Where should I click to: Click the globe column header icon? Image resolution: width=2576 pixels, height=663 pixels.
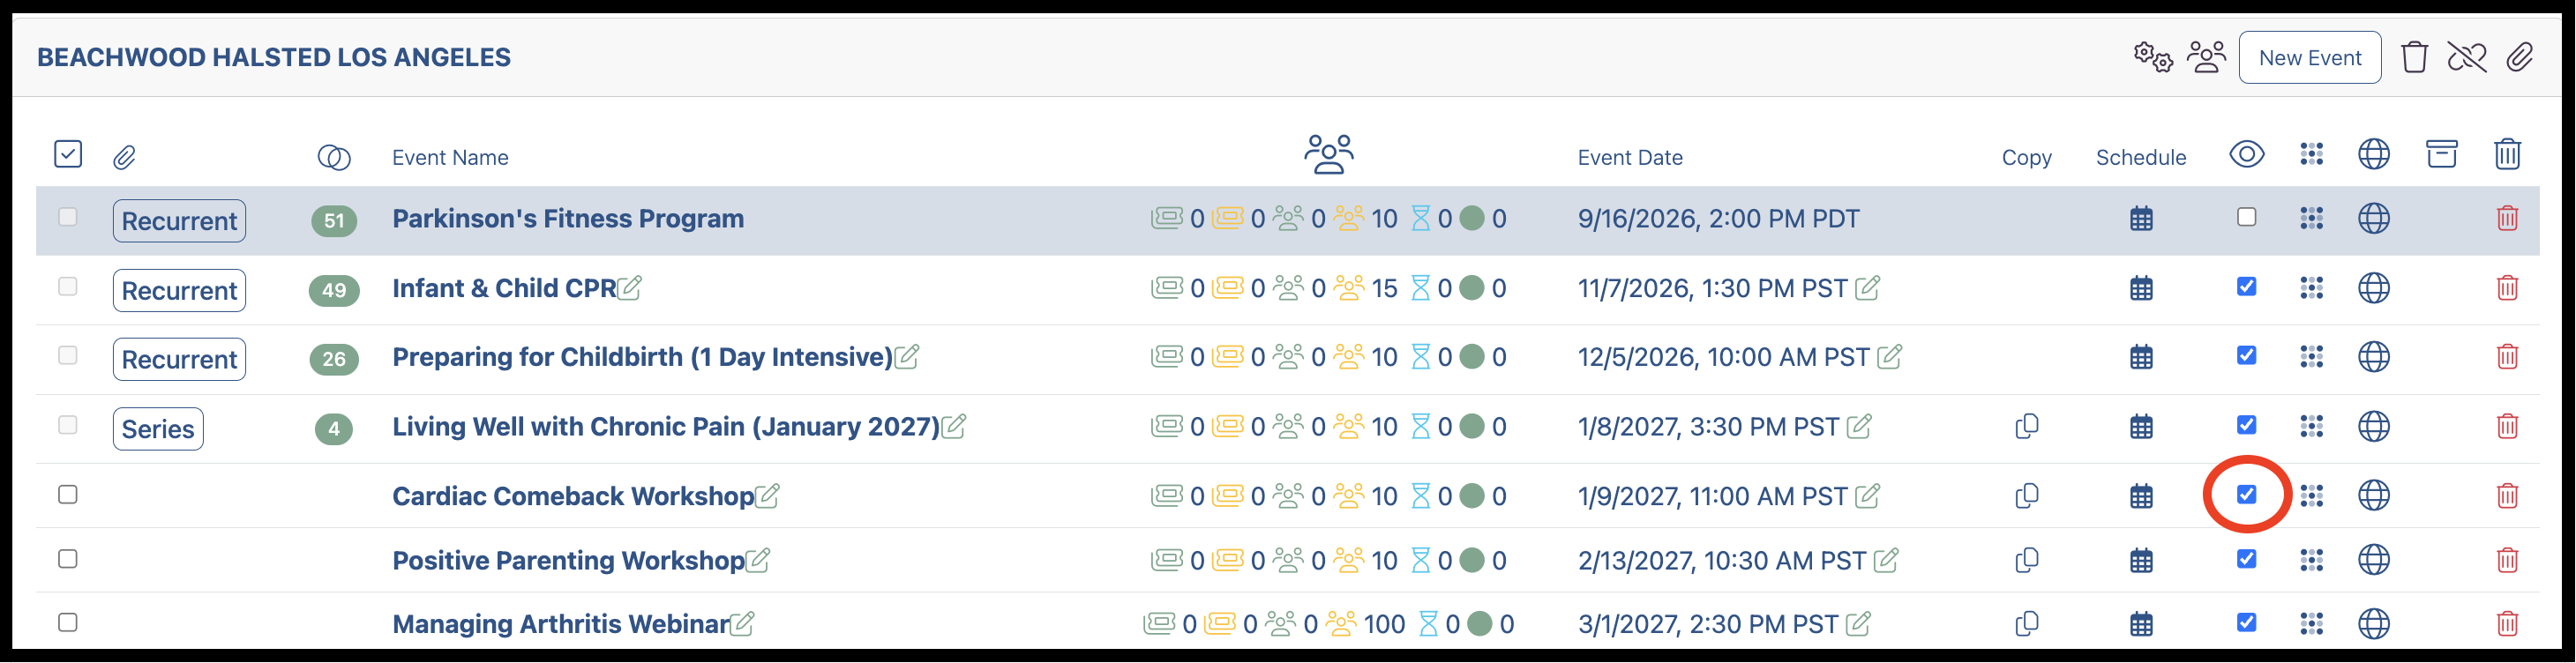(2374, 155)
